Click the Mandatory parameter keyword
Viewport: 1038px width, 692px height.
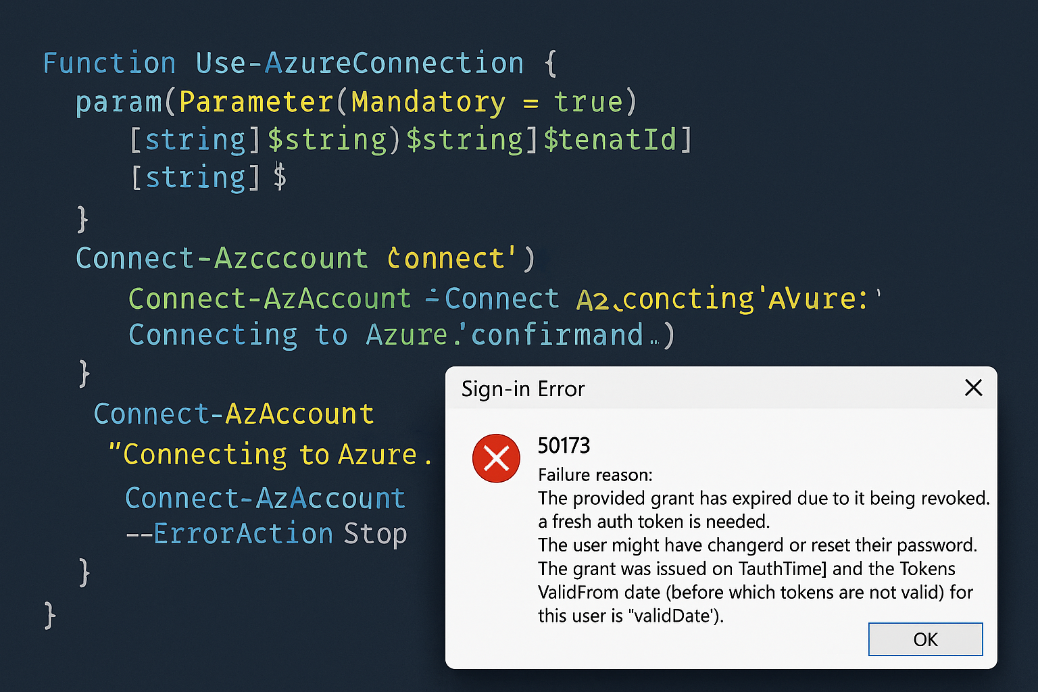[428, 103]
